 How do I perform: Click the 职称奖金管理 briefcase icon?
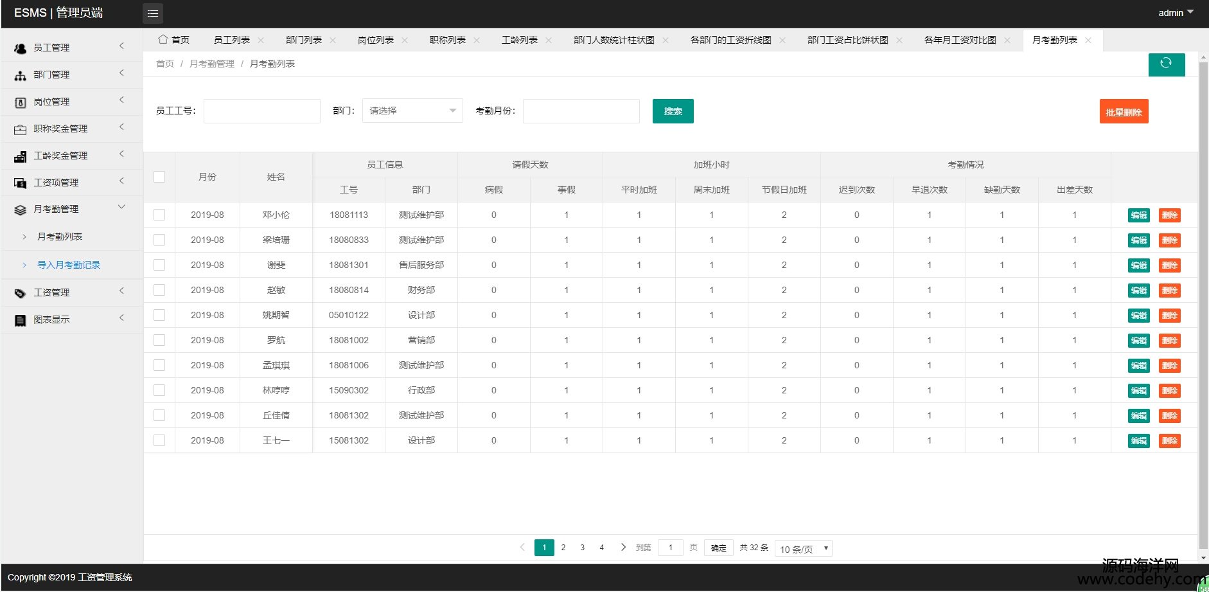click(20, 129)
